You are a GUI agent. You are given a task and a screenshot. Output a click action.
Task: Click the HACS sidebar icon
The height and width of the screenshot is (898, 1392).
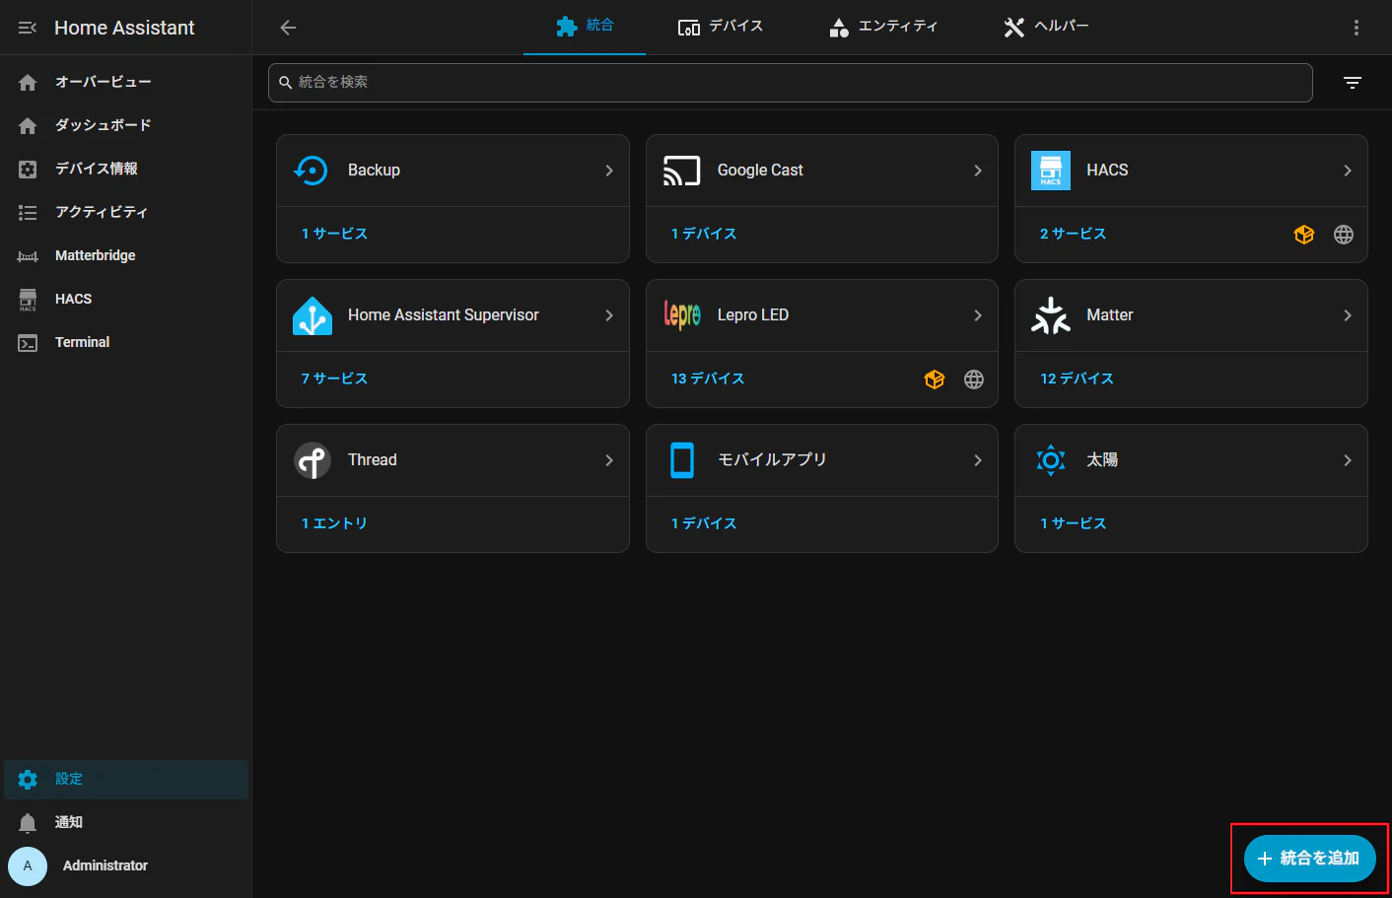pyautogui.click(x=28, y=300)
